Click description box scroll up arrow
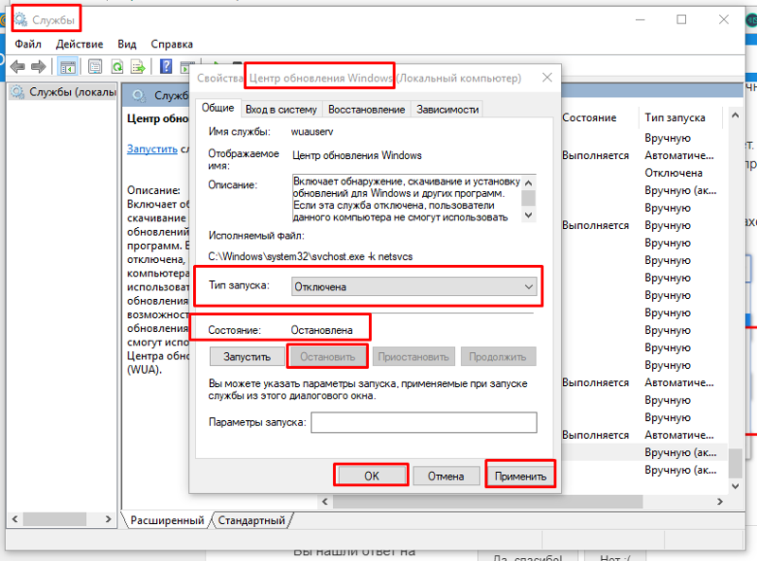The image size is (757, 561). pyautogui.click(x=529, y=183)
